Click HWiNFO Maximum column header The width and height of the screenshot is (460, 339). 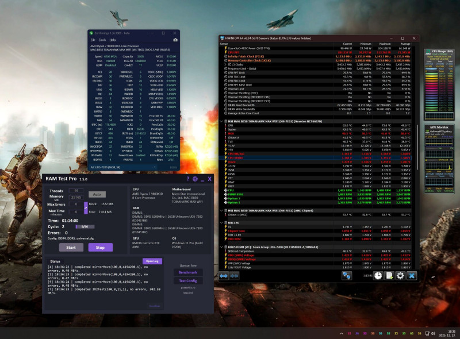385,44
